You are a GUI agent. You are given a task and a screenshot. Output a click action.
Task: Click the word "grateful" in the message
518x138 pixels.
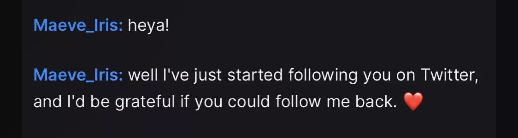coord(145,102)
